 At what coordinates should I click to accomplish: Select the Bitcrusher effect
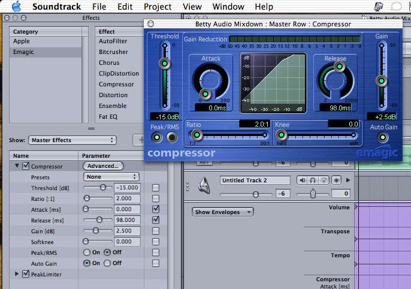(113, 52)
